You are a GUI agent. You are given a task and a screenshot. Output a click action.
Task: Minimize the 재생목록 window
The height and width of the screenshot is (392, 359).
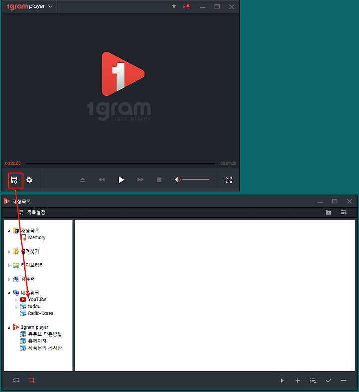[x=320, y=202]
